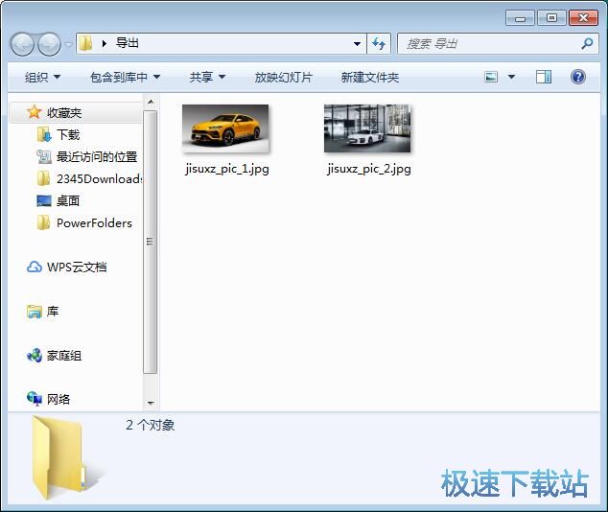Image resolution: width=608 pixels, height=512 pixels.
Task: Click the navigation pane scroll-down arrow
Action: click(x=151, y=403)
